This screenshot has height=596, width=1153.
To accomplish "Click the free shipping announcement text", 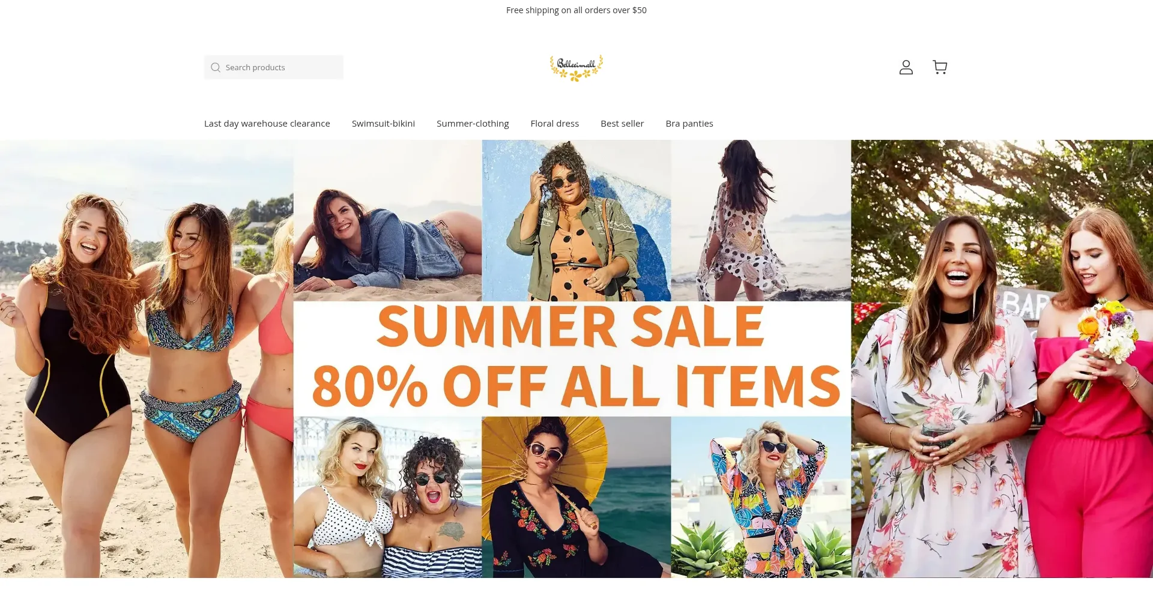I will click(x=576, y=10).
